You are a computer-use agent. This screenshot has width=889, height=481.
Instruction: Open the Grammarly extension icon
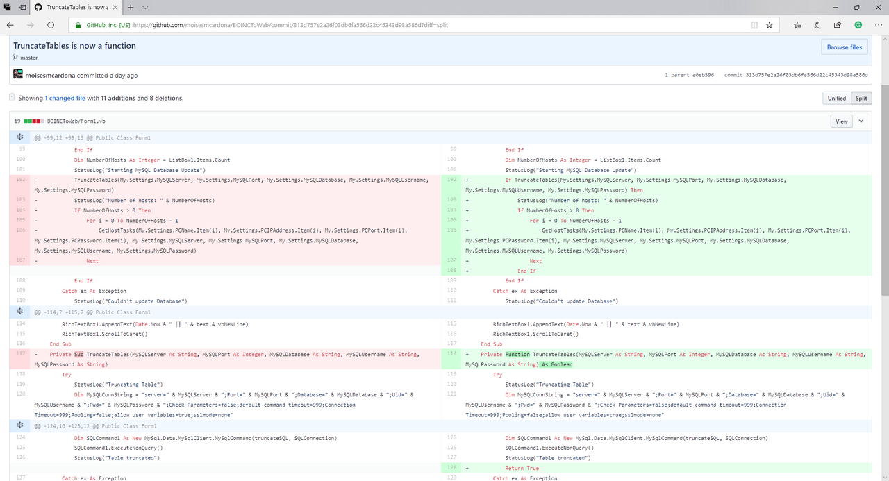(x=858, y=25)
